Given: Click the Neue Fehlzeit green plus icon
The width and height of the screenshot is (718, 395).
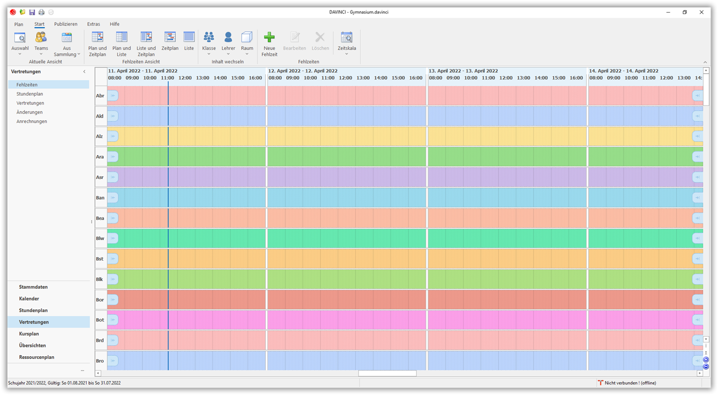Looking at the screenshot, I should (x=269, y=38).
